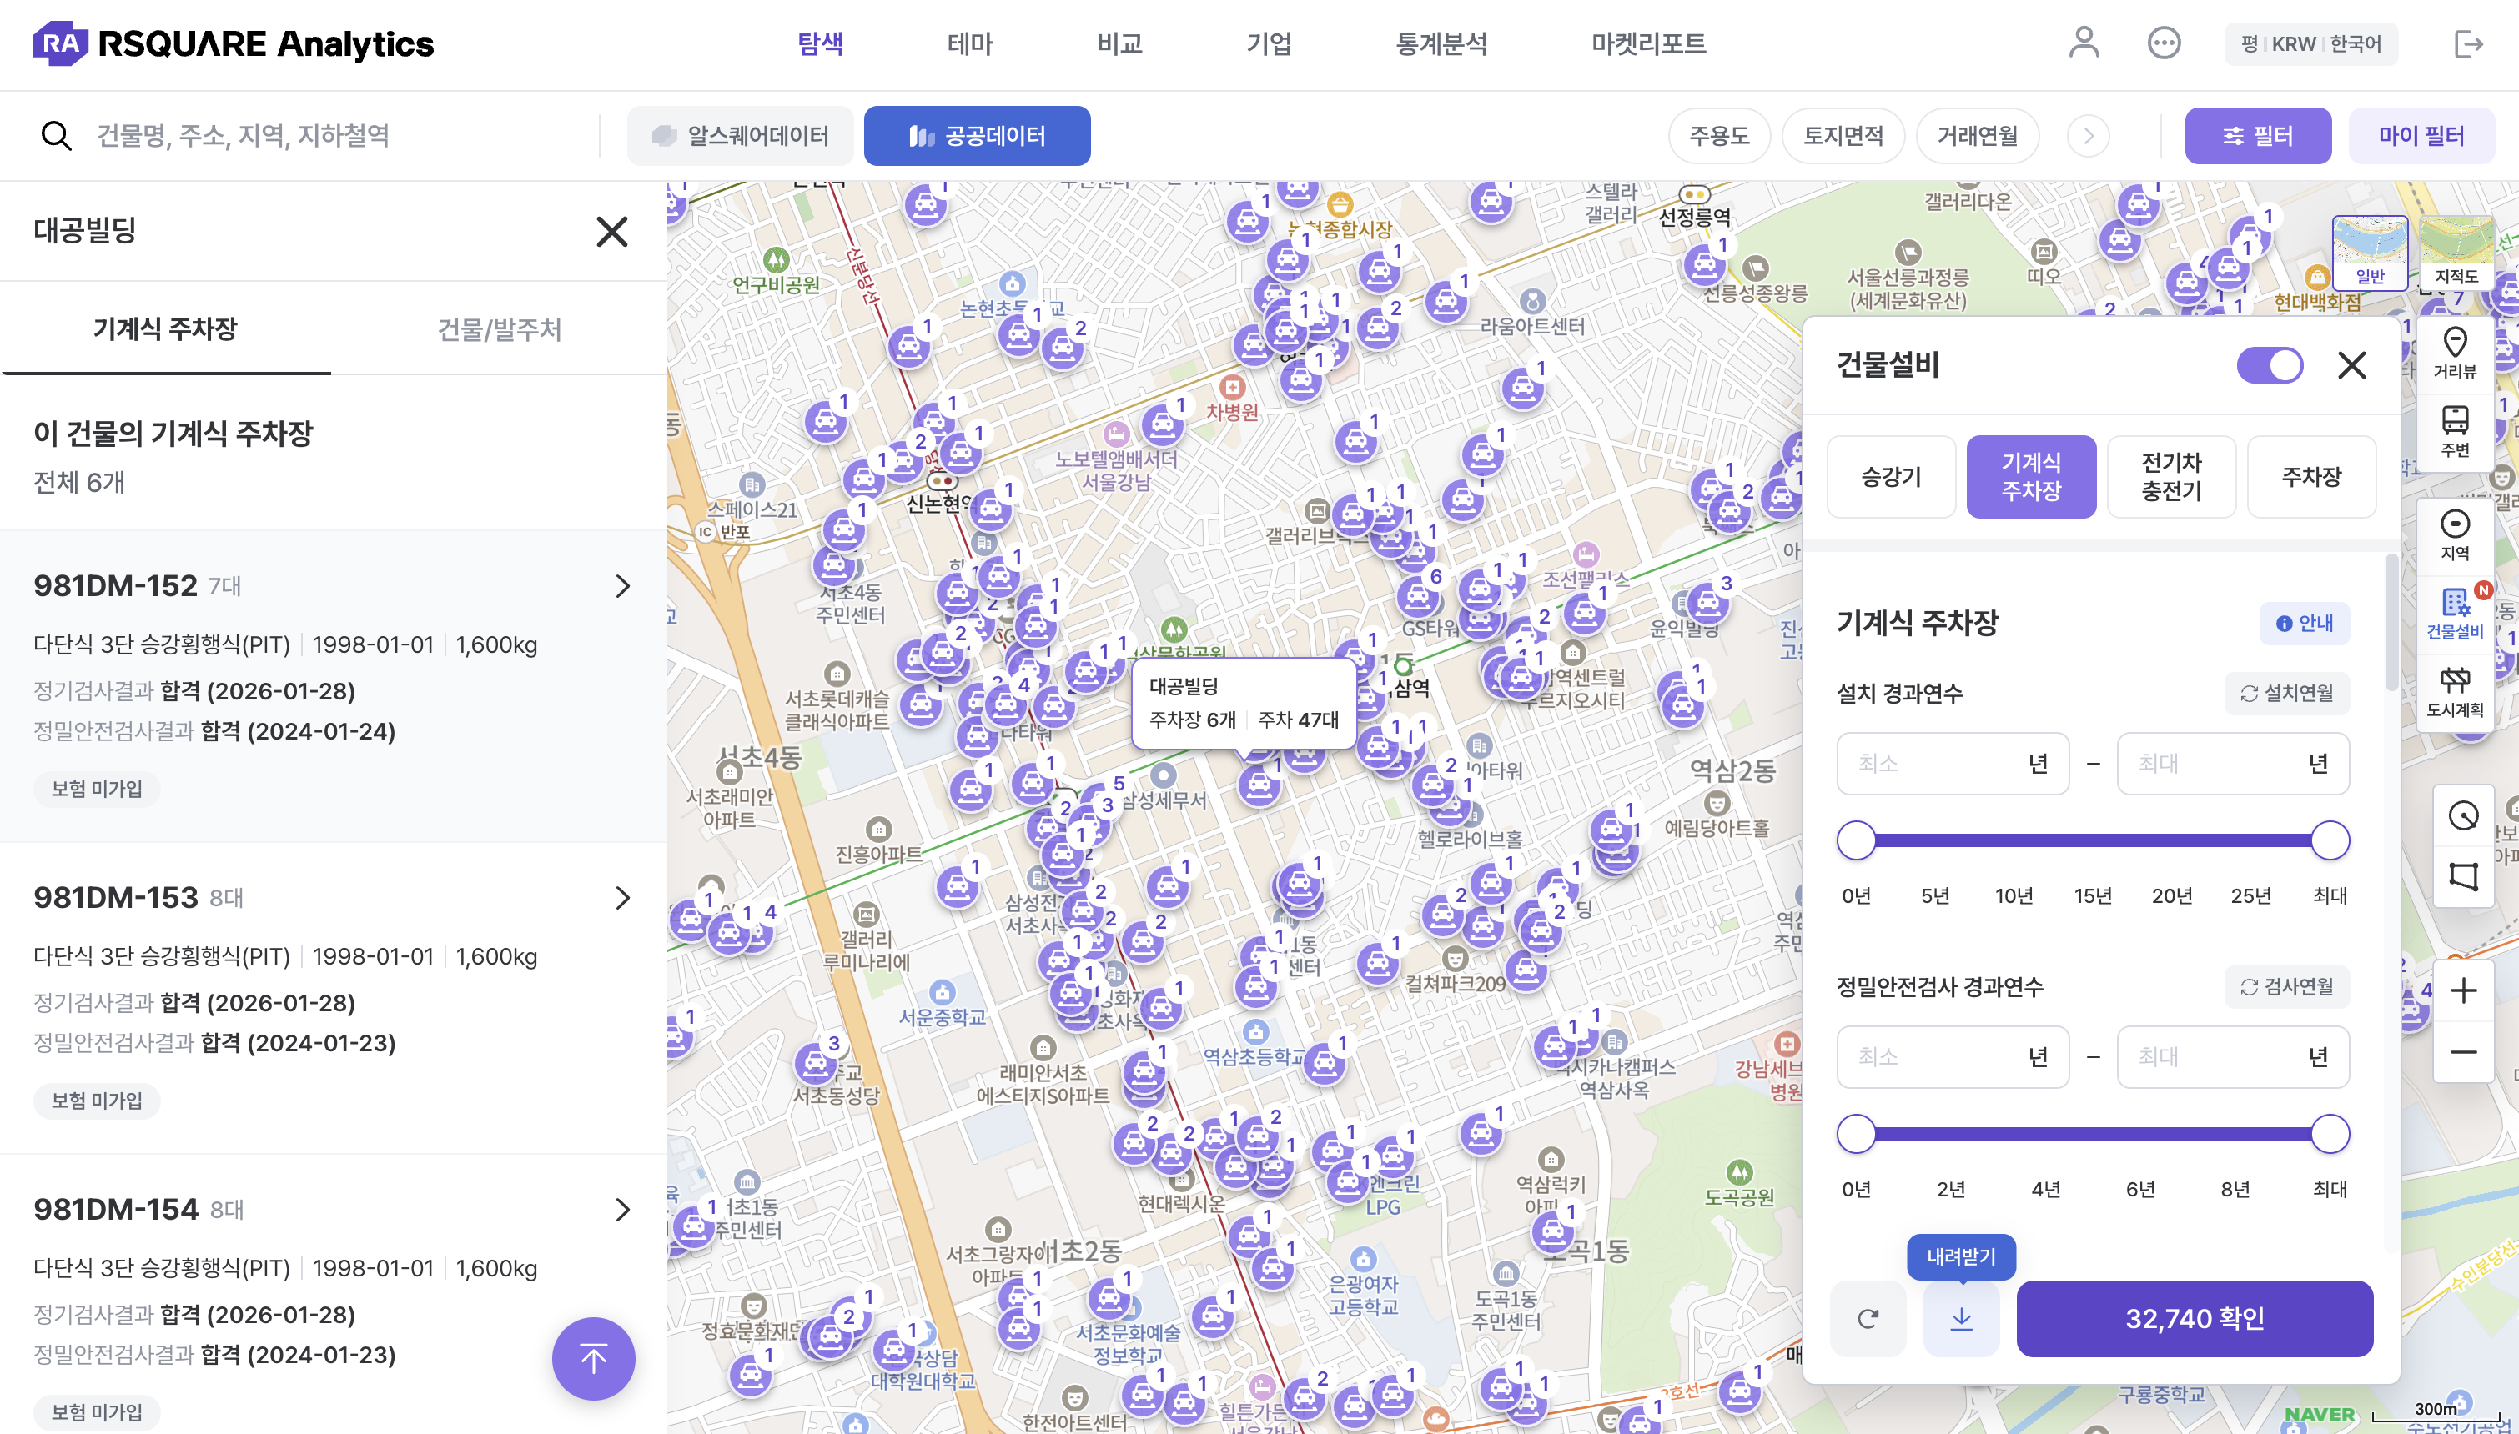
Task: Show more filter chips with arrow
Action: coord(2088,136)
